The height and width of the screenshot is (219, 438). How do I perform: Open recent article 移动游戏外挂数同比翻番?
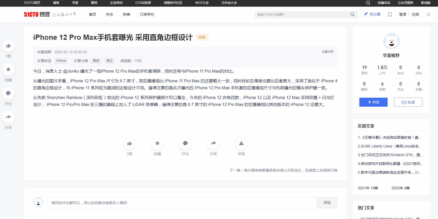tap(390, 164)
